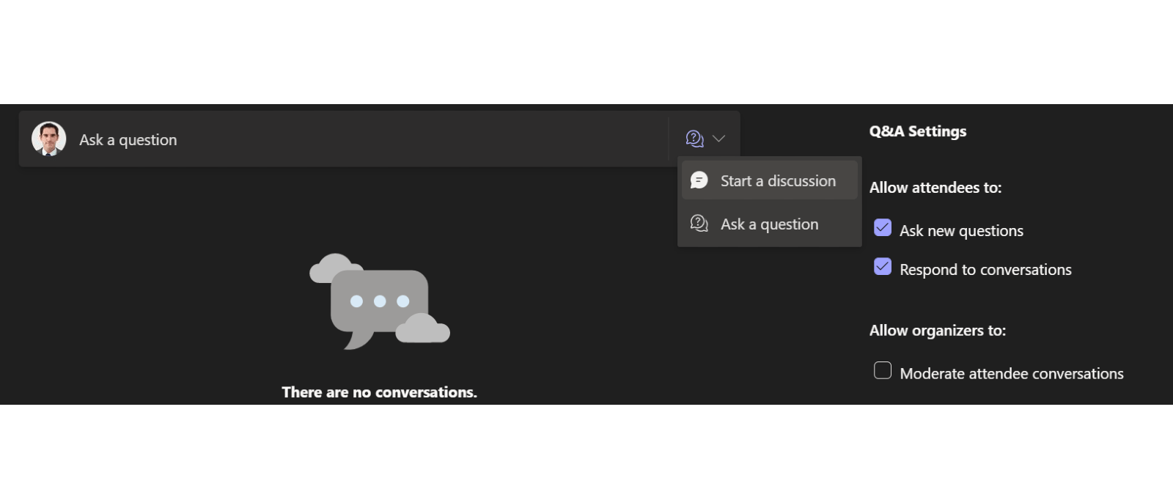This screenshot has height=503, width=1173.
Task: Click the Allow organizers to heading
Action: (x=937, y=331)
